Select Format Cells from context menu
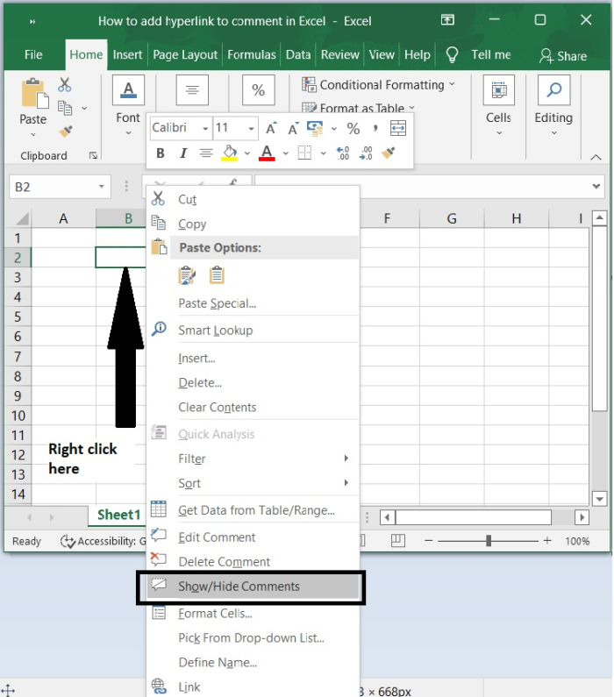Image resolution: width=614 pixels, height=697 pixels. [253, 614]
